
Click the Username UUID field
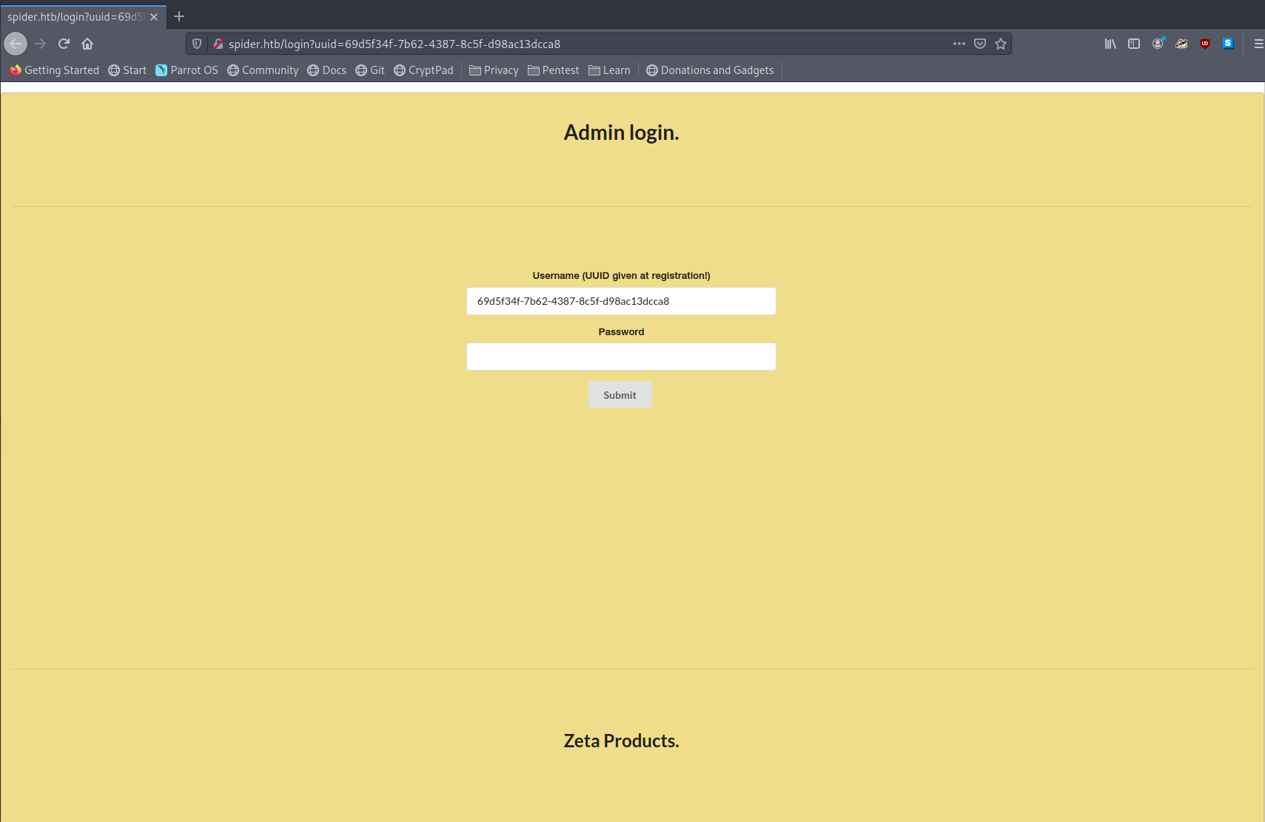(x=621, y=301)
